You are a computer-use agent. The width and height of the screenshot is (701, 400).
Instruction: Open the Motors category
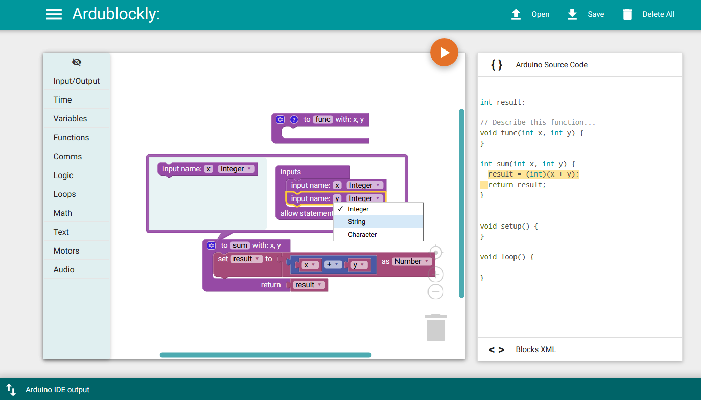(x=77, y=251)
